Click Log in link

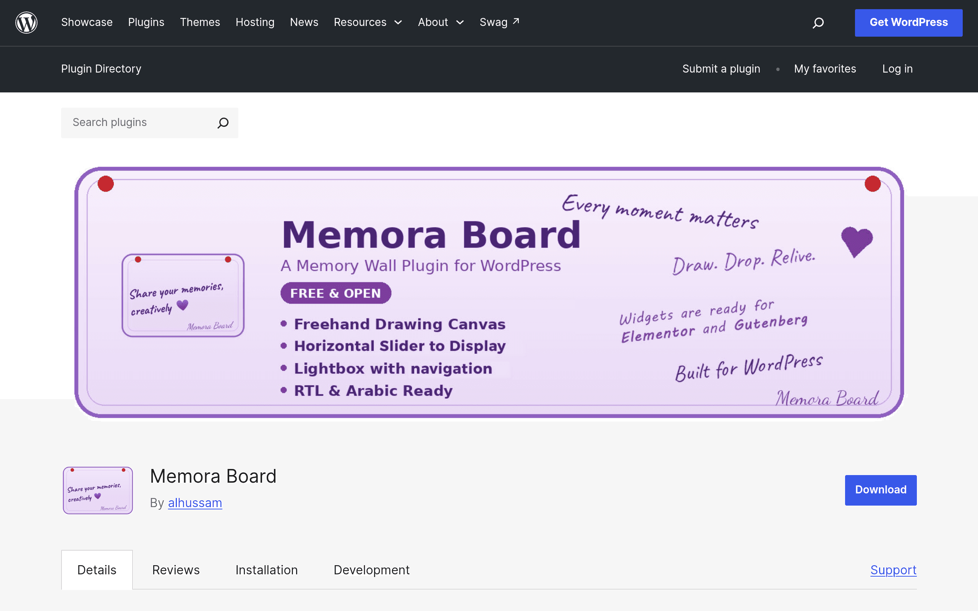click(x=897, y=69)
